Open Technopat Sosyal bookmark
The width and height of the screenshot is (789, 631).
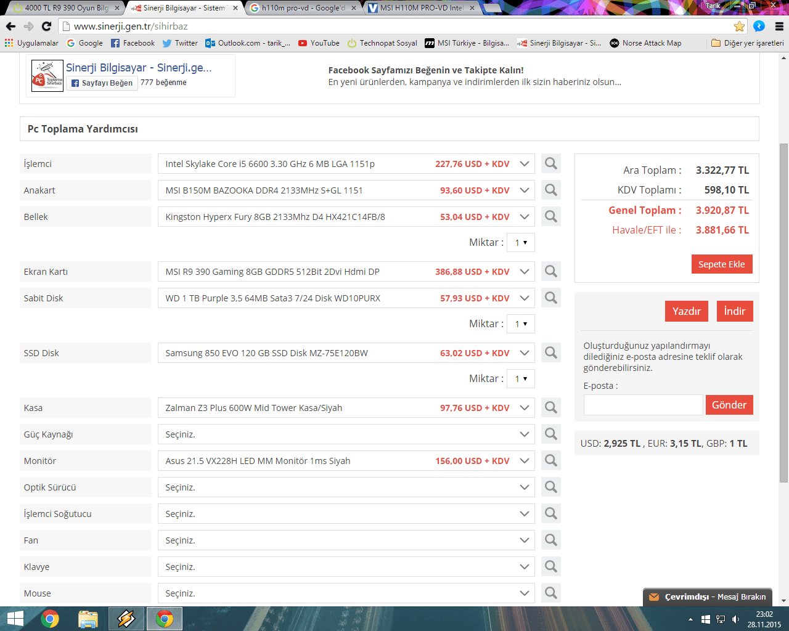click(x=382, y=43)
